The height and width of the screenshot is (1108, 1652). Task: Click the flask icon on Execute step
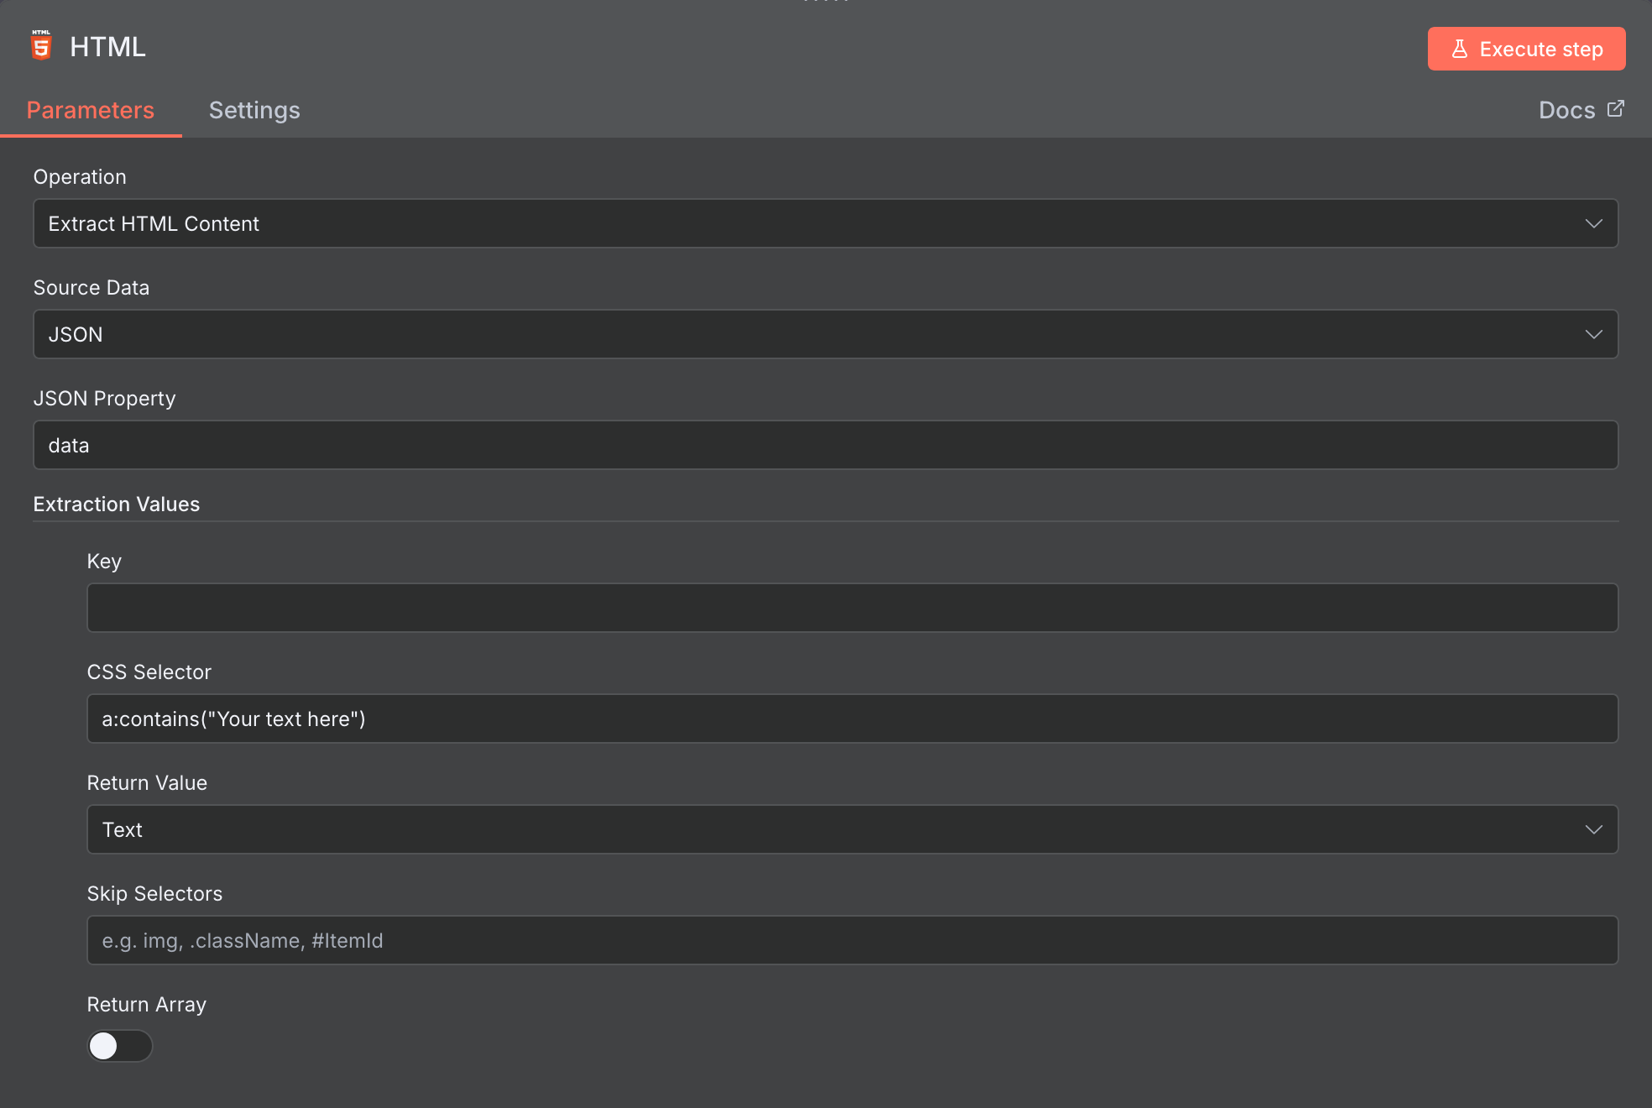(1460, 50)
